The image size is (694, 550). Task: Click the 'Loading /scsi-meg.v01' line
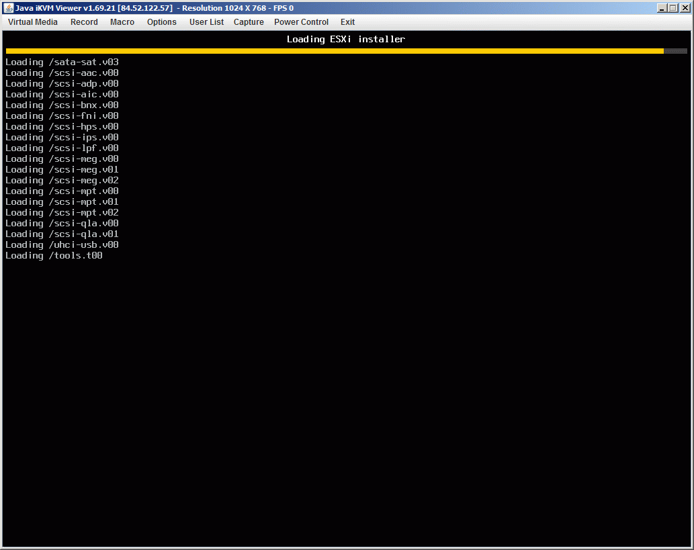62,169
